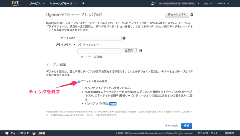Uncheck デフォルト設定の使用 checkbox

coord(79,82)
